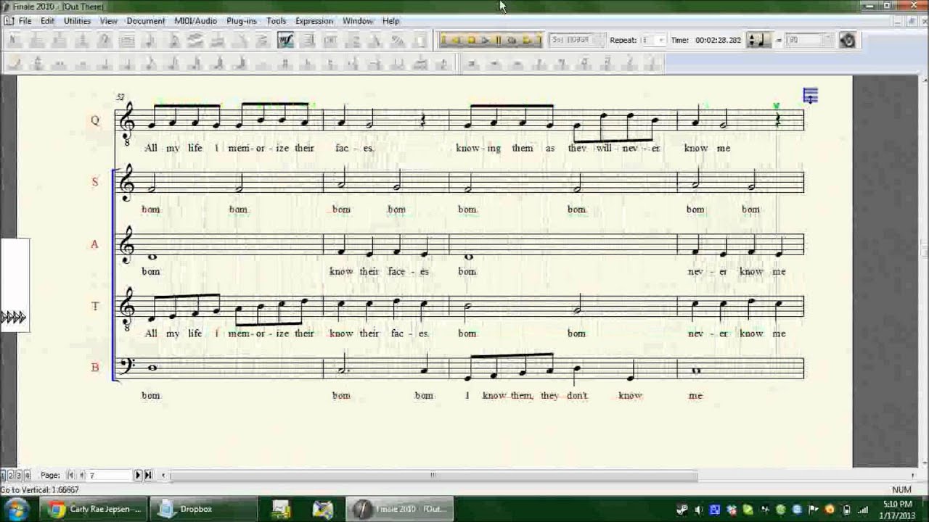Select the Speedy Entry tool
Viewport: 929px width, 522px height.
pyautogui.click(x=172, y=41)
